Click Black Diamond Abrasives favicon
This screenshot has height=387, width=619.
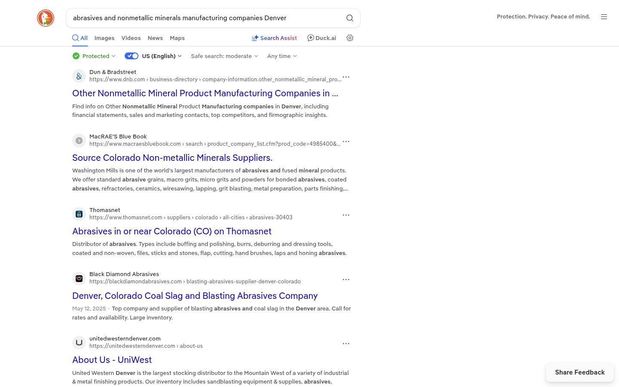coord(79,279)
